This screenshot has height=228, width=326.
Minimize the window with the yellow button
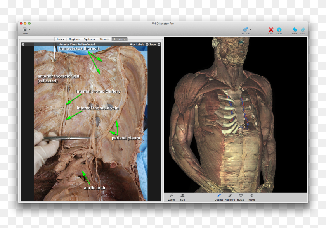tap(25, 24)
